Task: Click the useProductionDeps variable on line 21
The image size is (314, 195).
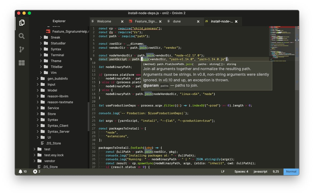Action: (x=121, y=105)
